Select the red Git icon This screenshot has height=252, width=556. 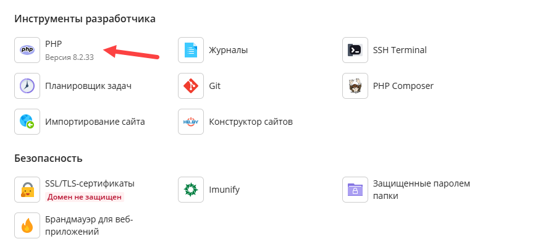tap(191, 86)
